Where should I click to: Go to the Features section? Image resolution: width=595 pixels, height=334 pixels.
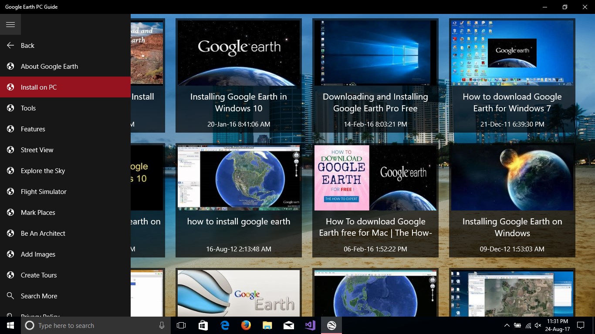tap(65, 129)
